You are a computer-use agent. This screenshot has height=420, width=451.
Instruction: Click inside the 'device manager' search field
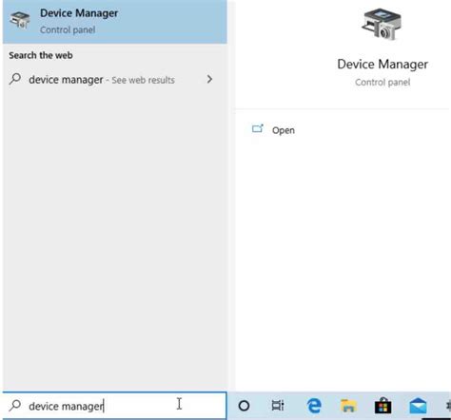[x=114, y=406]
